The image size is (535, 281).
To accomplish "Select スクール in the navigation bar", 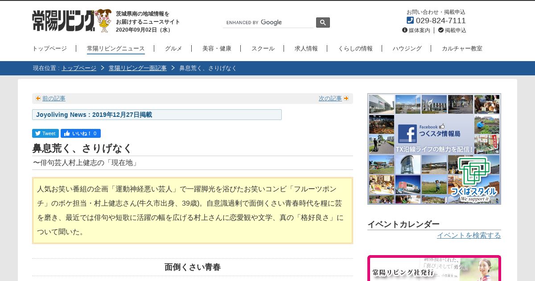I will tap(263, 49).
